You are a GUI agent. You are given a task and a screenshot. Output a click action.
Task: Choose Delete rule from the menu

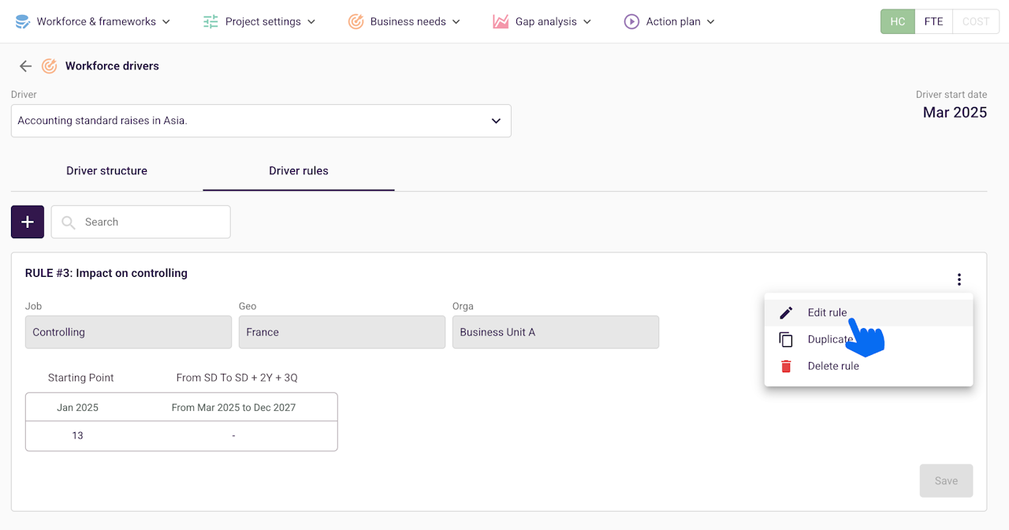pos(833,366)
